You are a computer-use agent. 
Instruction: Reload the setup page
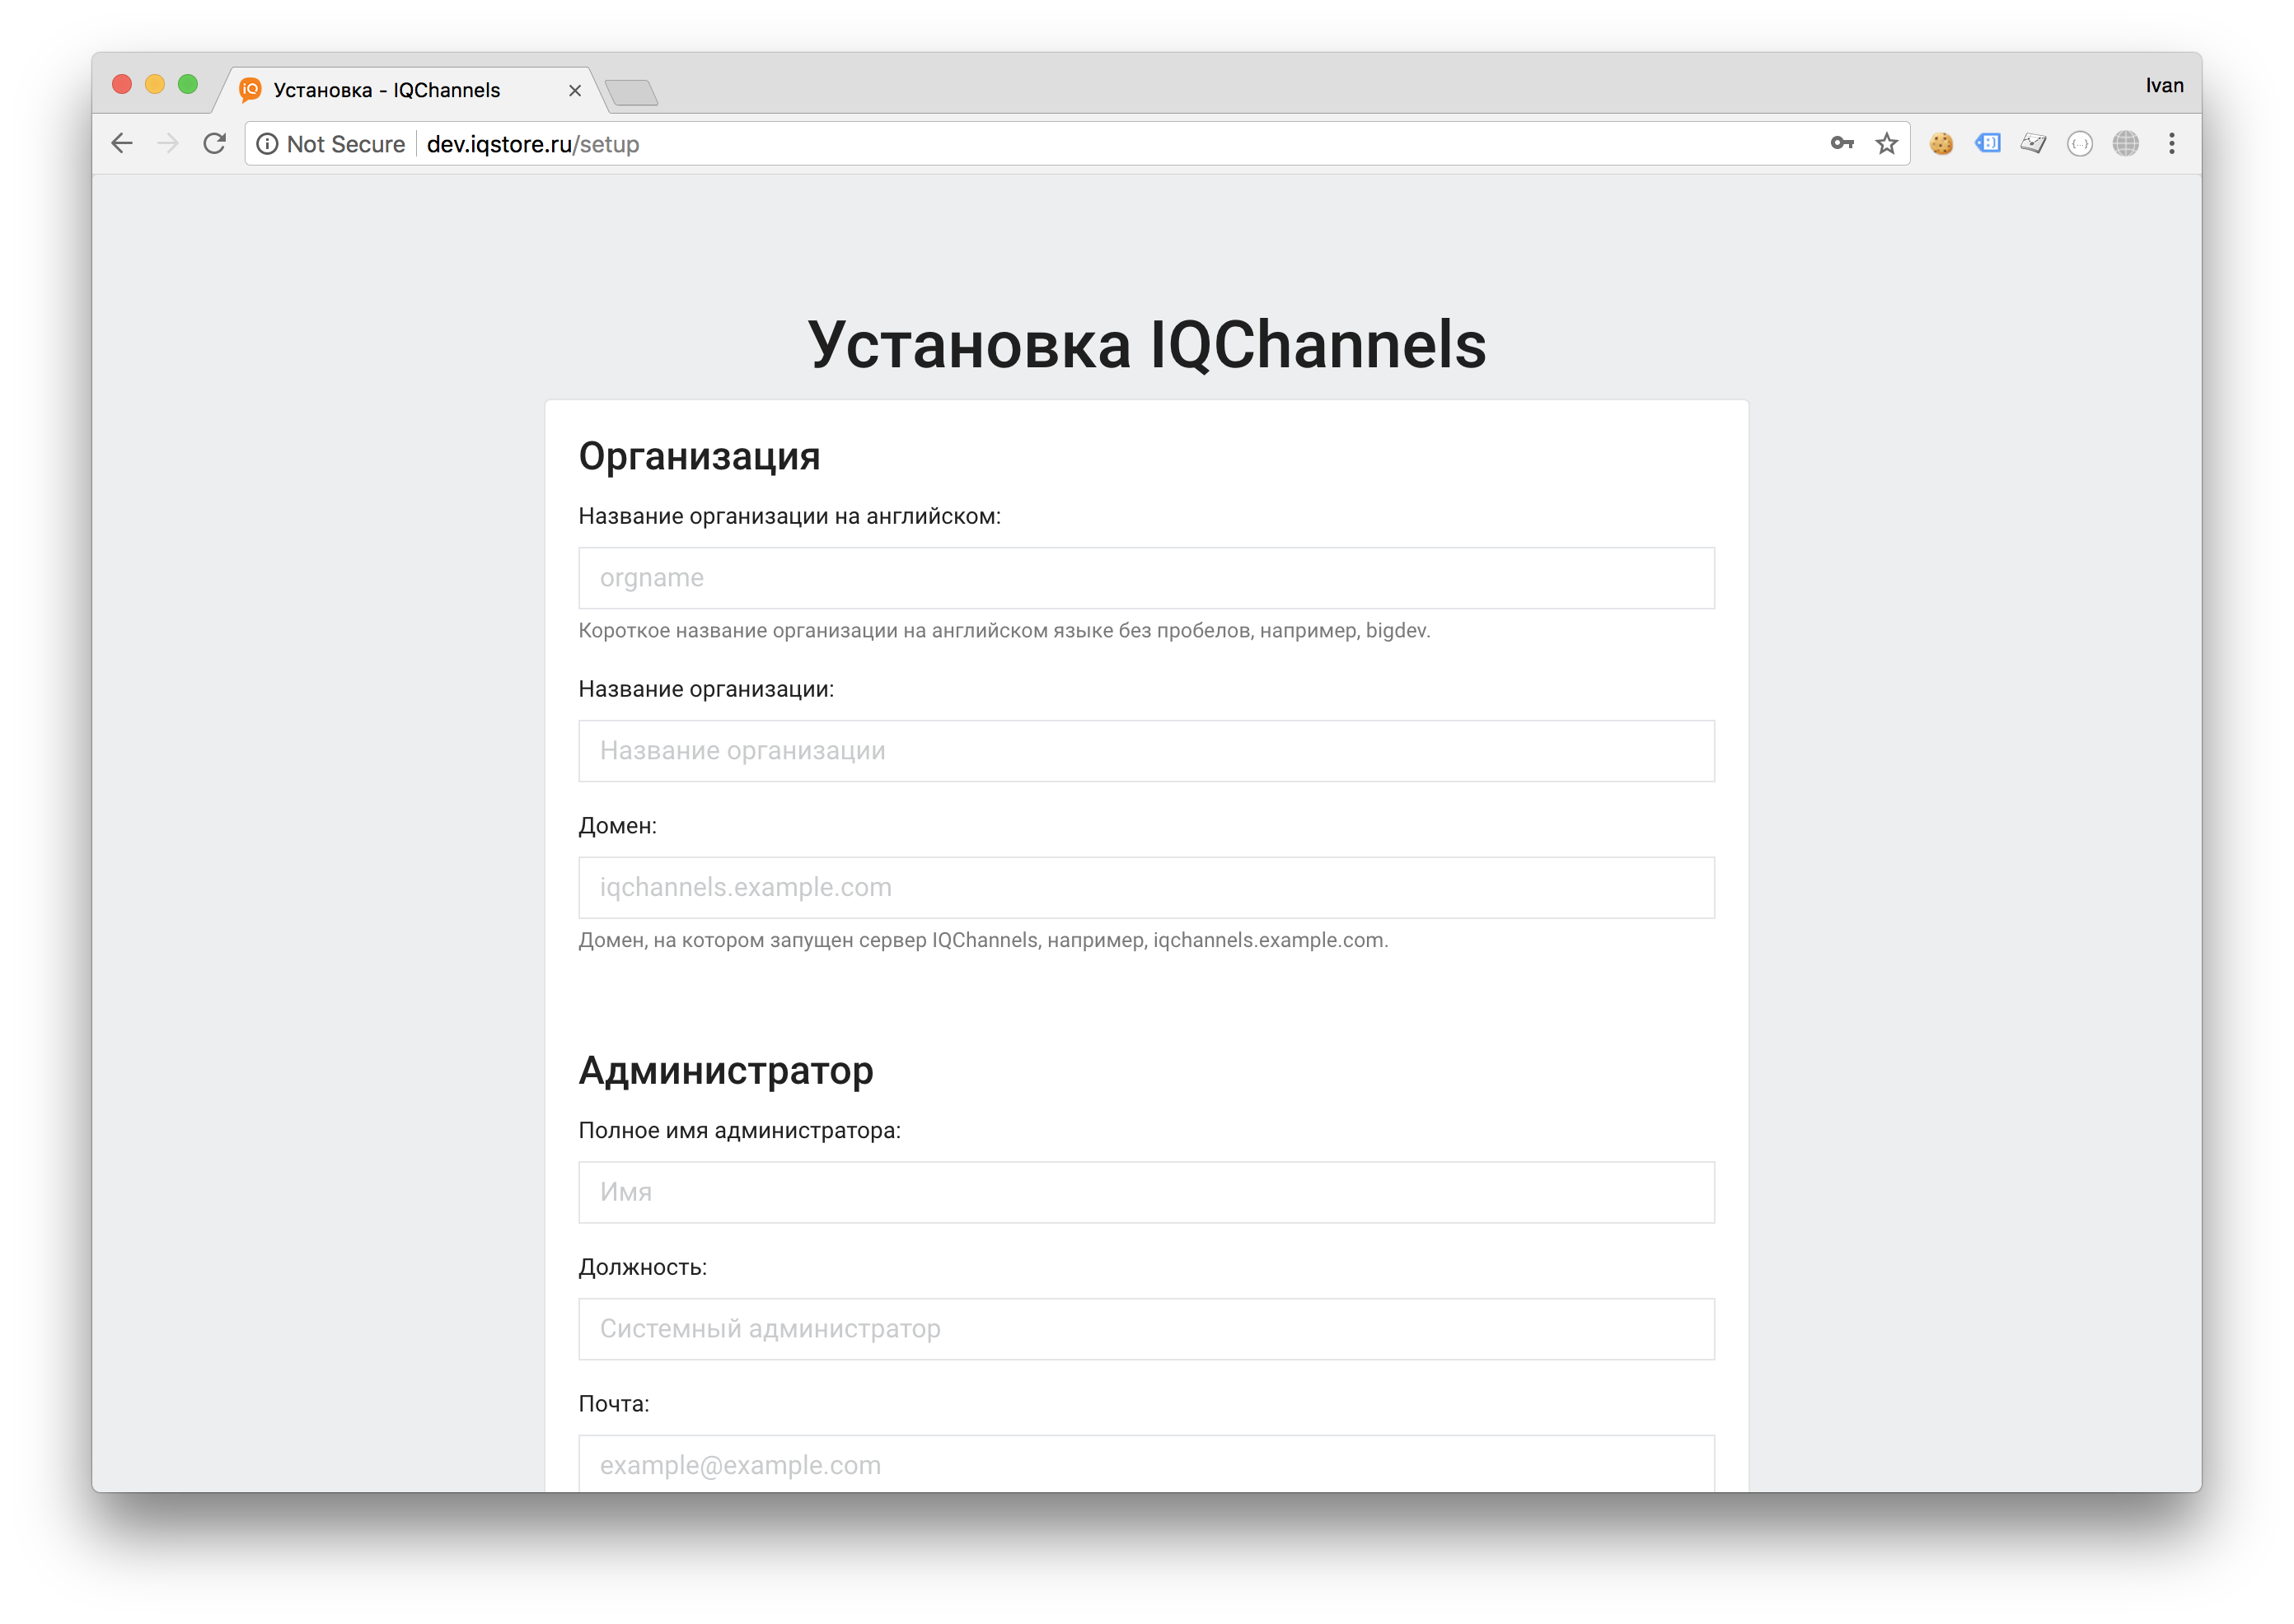pos(214,144)
